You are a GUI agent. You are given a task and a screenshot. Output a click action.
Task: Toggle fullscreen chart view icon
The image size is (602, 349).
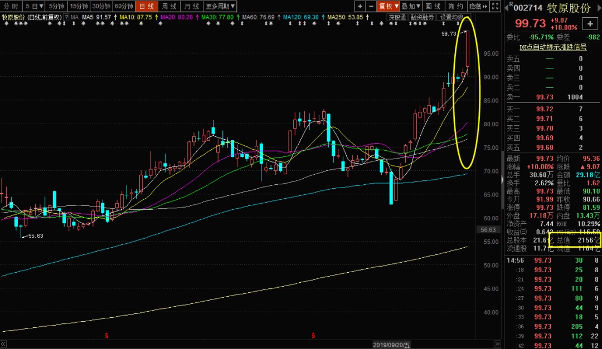point(496,6)
